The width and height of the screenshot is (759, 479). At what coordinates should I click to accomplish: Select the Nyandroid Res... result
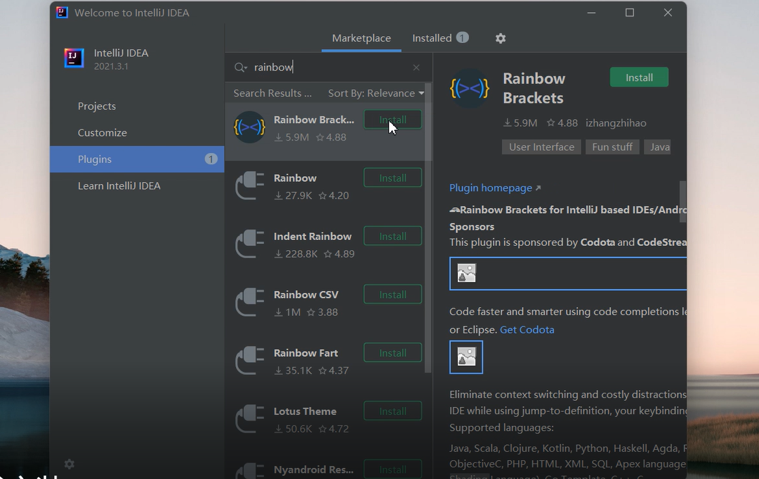tap(313, 469)
